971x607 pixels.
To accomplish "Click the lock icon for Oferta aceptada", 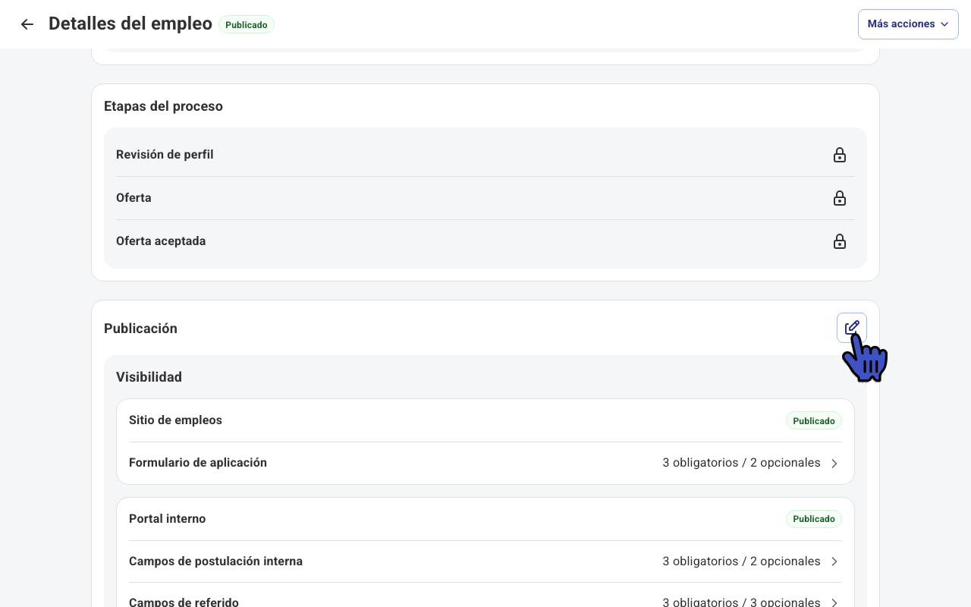I will tap(840, 241).
